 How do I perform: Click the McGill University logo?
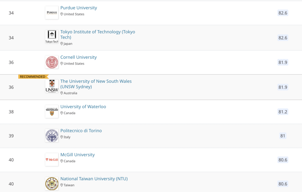pyautogui.click(x=52, y=160)
